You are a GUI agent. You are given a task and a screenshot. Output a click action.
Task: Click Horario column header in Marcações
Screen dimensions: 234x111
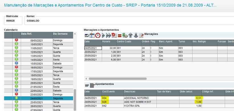tap(109, 43)
